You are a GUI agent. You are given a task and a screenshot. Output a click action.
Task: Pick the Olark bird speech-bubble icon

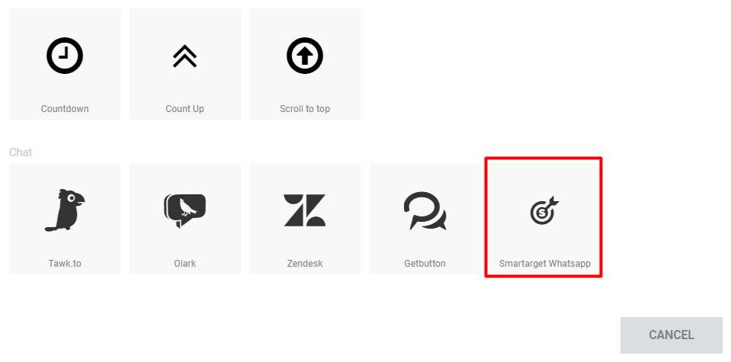[184, 210]
